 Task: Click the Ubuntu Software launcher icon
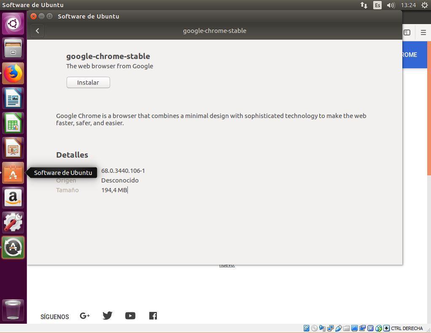tap(13, 173)
